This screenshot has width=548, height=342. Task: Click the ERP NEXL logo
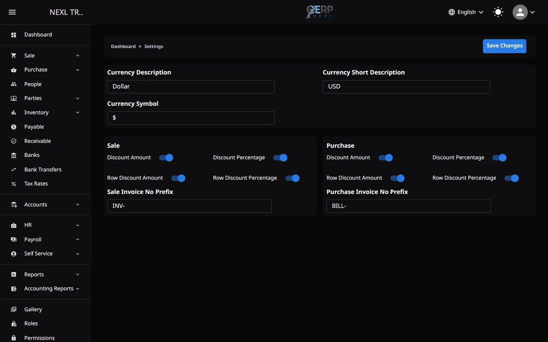pyautogui.click(x=320, y=12)
